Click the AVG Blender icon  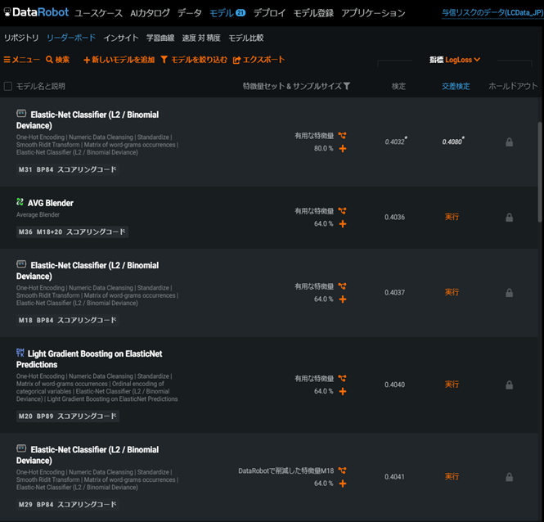tap(20, 201)
